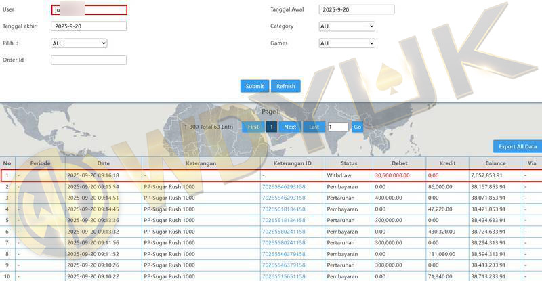
Task: Focus the Tanggal Awal date field
Action: (x=356, y=10)
